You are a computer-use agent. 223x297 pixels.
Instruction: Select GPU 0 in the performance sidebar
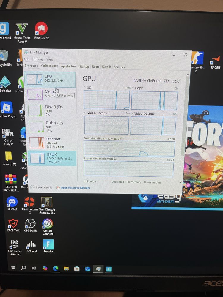(x=52, y=158)
